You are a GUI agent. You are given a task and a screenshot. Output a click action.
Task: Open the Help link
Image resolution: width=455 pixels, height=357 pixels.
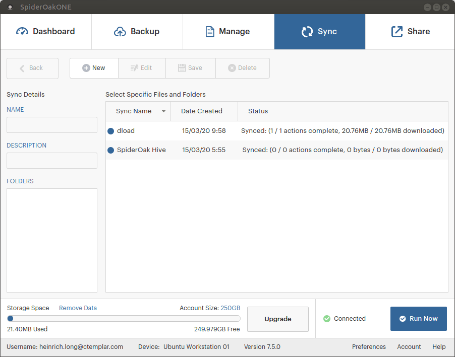point(439,347)
